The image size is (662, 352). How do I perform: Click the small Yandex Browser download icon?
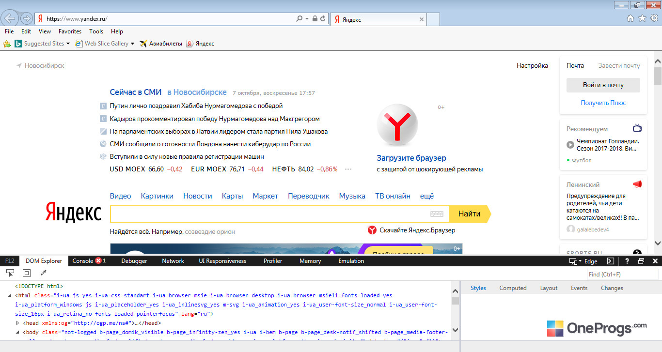click(x=372, y=230)
